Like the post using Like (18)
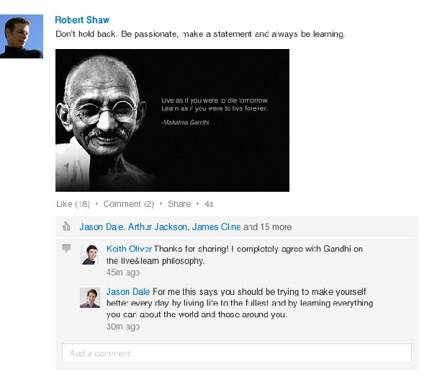This screenshot has height=385, width=432. [73, 204]
